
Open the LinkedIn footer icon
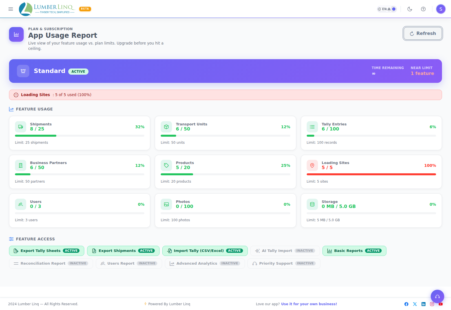(x=423, y=304)
